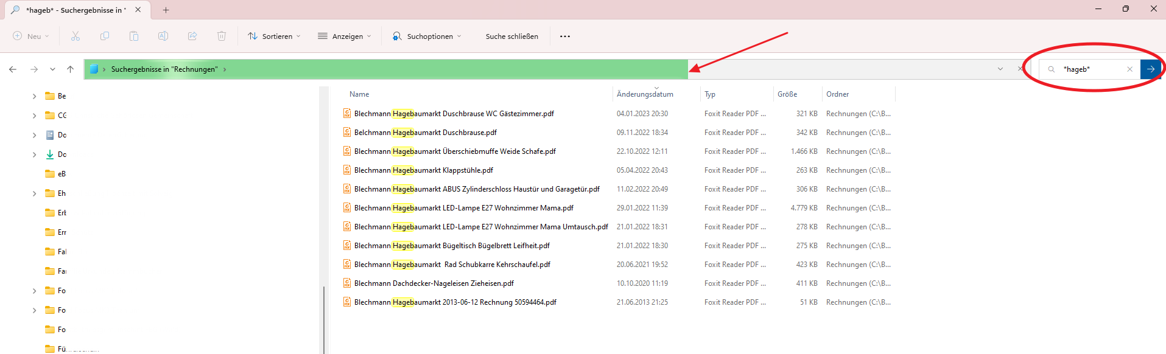Viewport: 1166px width, 354px height.
Task: Select the Err folder in tree
Action: (x=55, y=232)
